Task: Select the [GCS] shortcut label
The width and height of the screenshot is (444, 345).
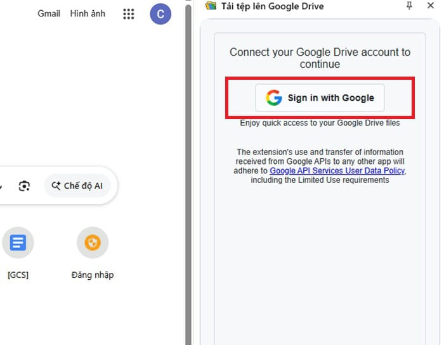Action: pos(18,275)
